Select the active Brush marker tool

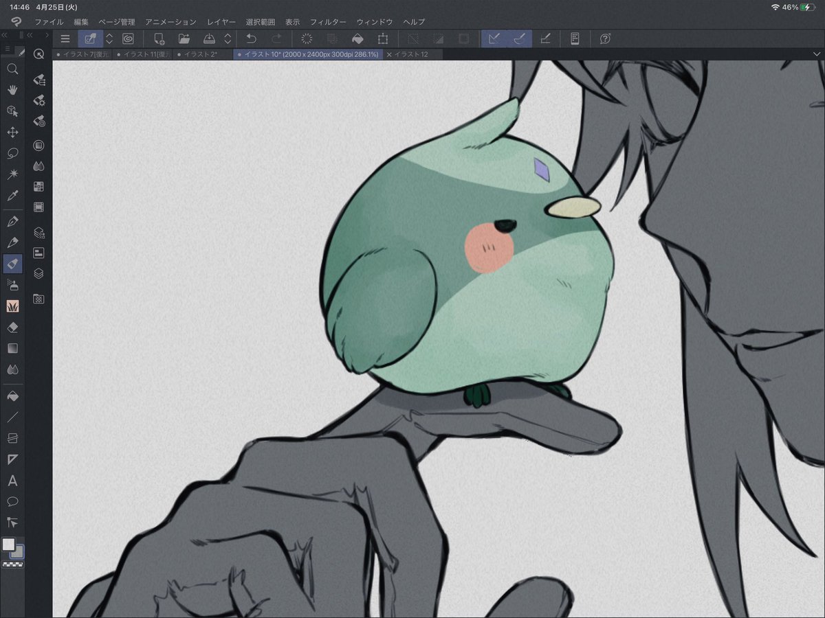point(12,264)
